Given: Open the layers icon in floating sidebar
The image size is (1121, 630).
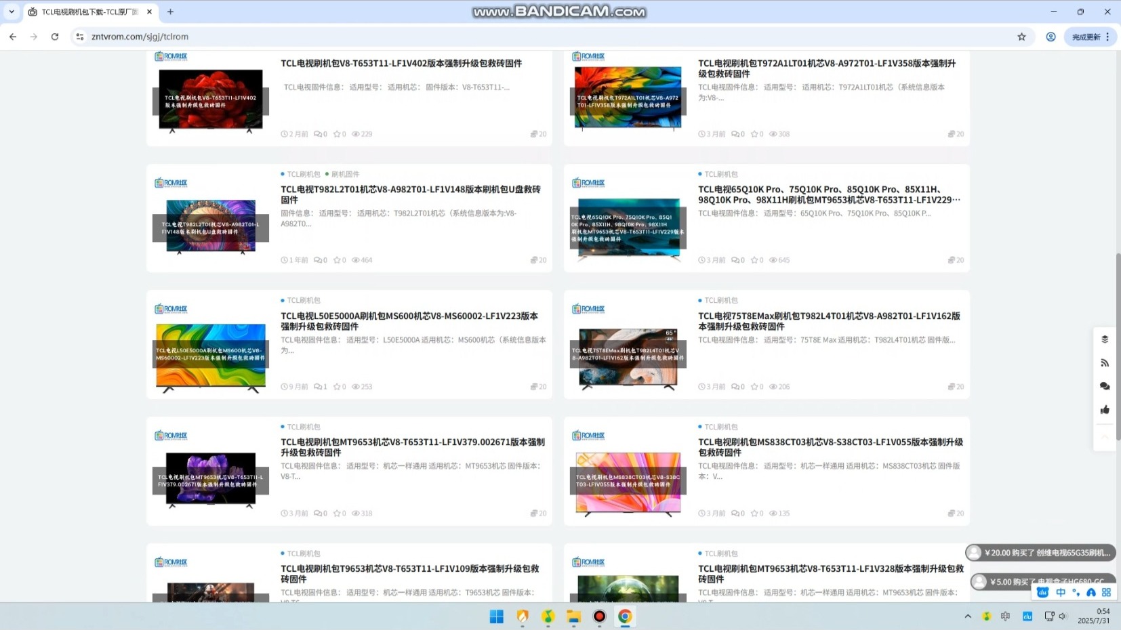Looking at the screenshot, I should [x=1105, y=339].
